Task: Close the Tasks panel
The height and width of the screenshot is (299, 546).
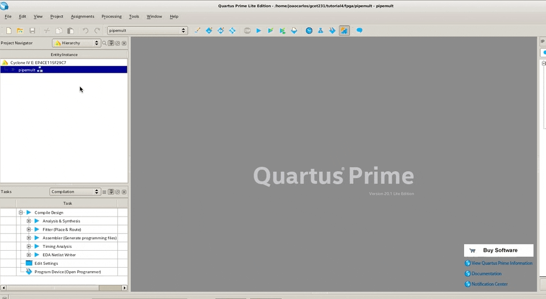Action: (124, 192)
